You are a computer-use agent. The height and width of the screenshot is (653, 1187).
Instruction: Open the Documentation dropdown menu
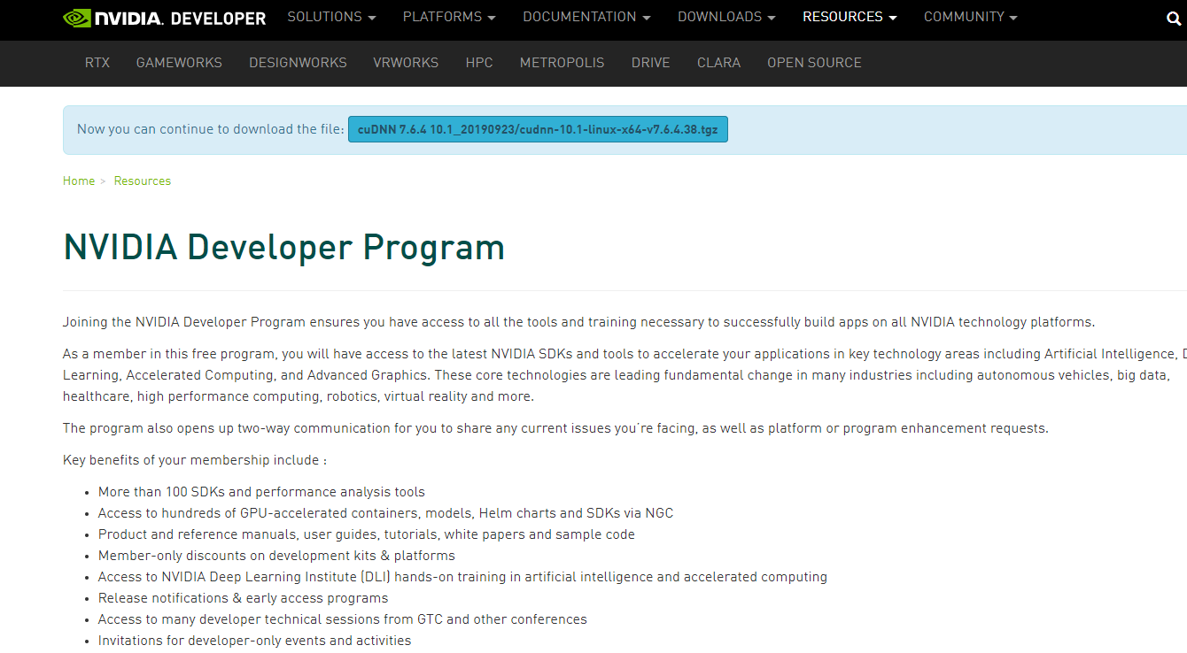[586, 17]
